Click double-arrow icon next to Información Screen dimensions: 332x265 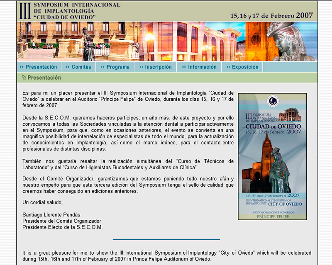pyautogui.click(x=184, y=67)
